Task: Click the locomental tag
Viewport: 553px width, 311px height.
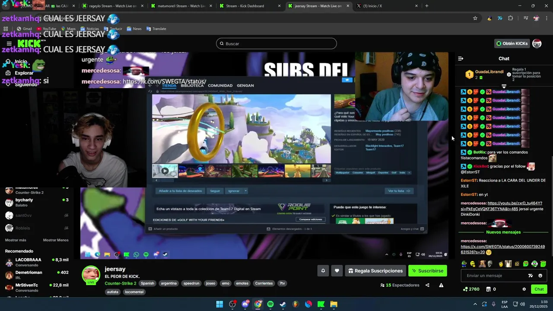Action: point(134,292)
